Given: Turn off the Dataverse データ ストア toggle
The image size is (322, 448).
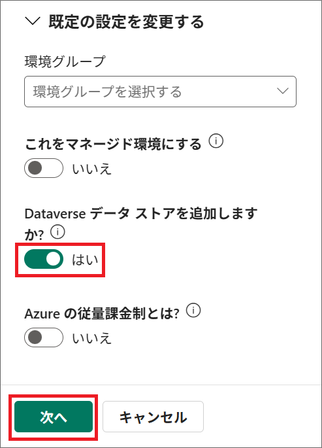Looking at the screenshot, I should click(x=44, y=259).
